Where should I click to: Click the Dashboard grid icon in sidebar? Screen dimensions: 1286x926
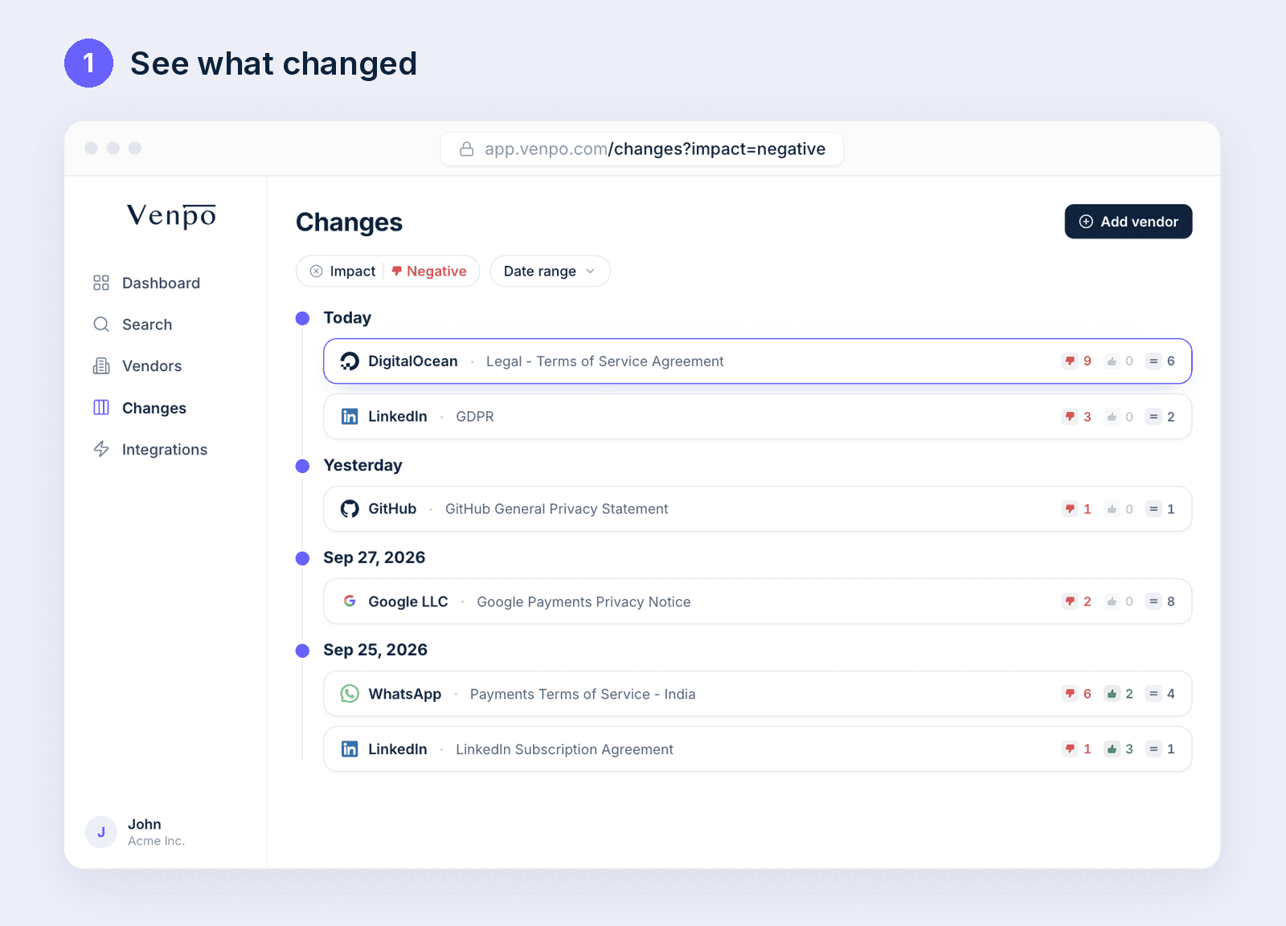point(101,283)
